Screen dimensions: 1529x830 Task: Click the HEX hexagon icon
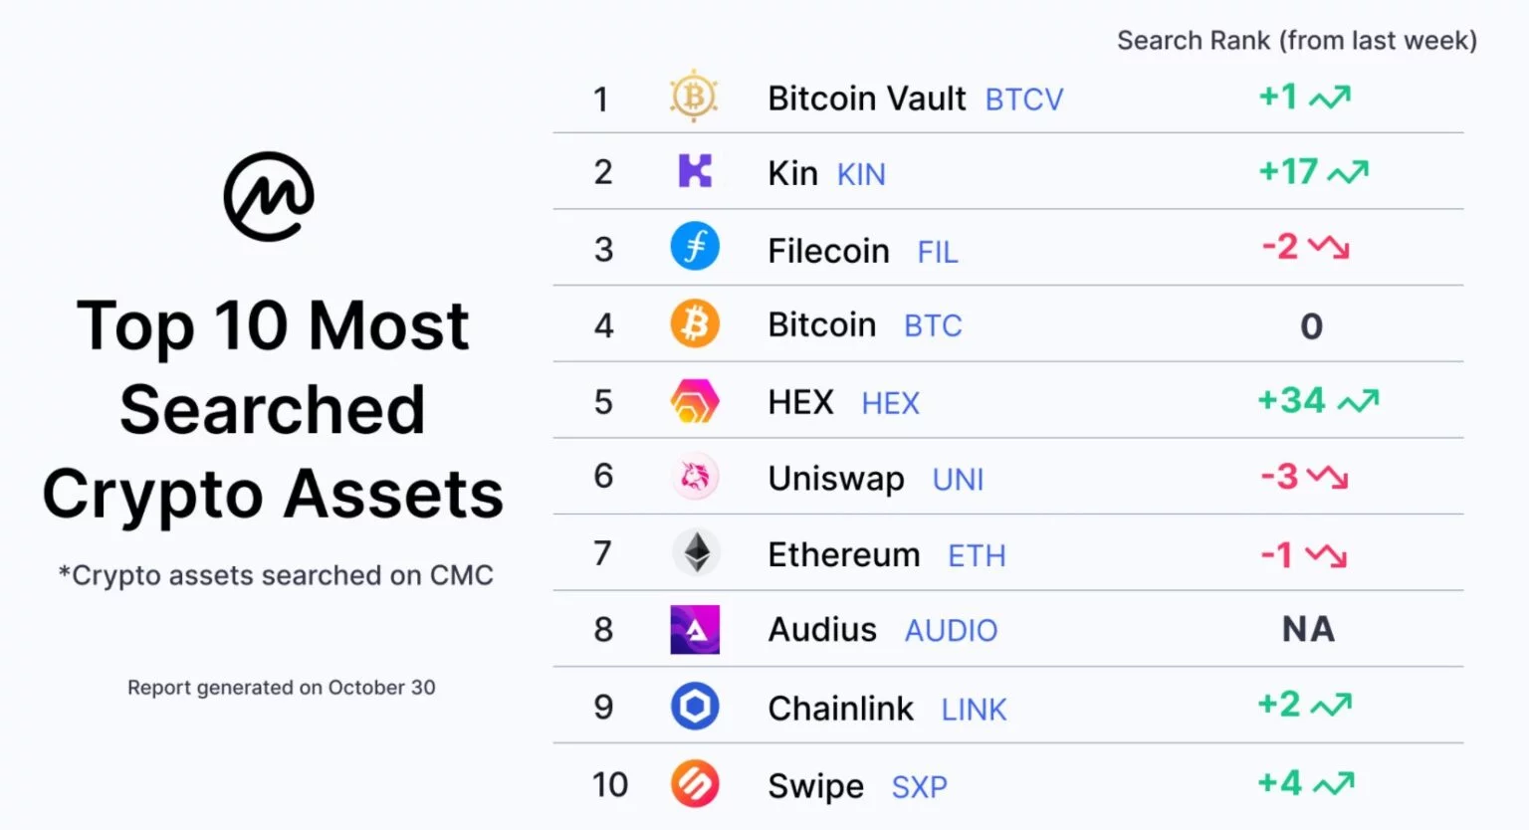click(695, 401)
